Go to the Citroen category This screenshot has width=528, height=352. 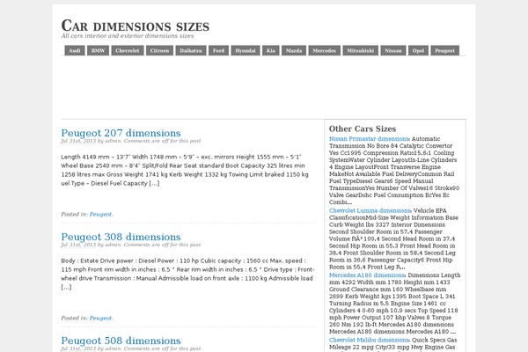pyautogui.click(x=159, y=50)
